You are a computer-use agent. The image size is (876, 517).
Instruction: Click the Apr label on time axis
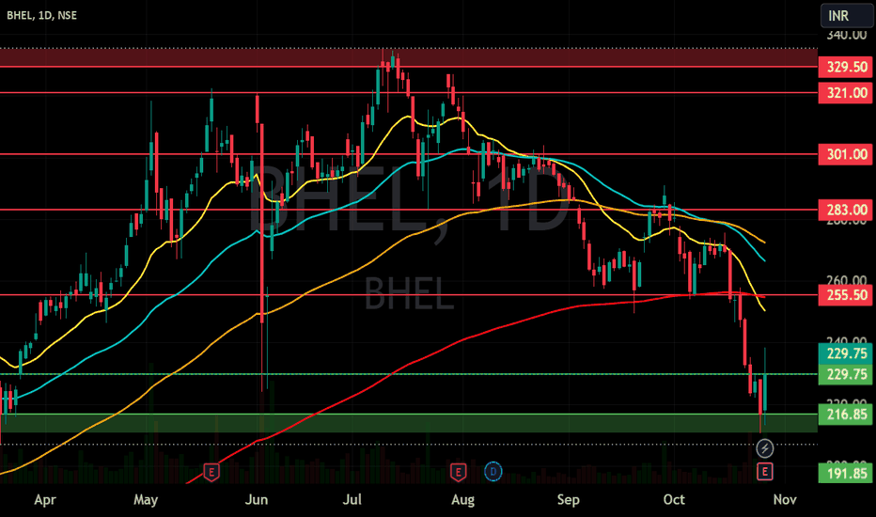coord(45,500)
